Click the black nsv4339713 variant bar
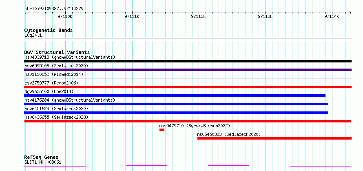 tap(188, 61)
